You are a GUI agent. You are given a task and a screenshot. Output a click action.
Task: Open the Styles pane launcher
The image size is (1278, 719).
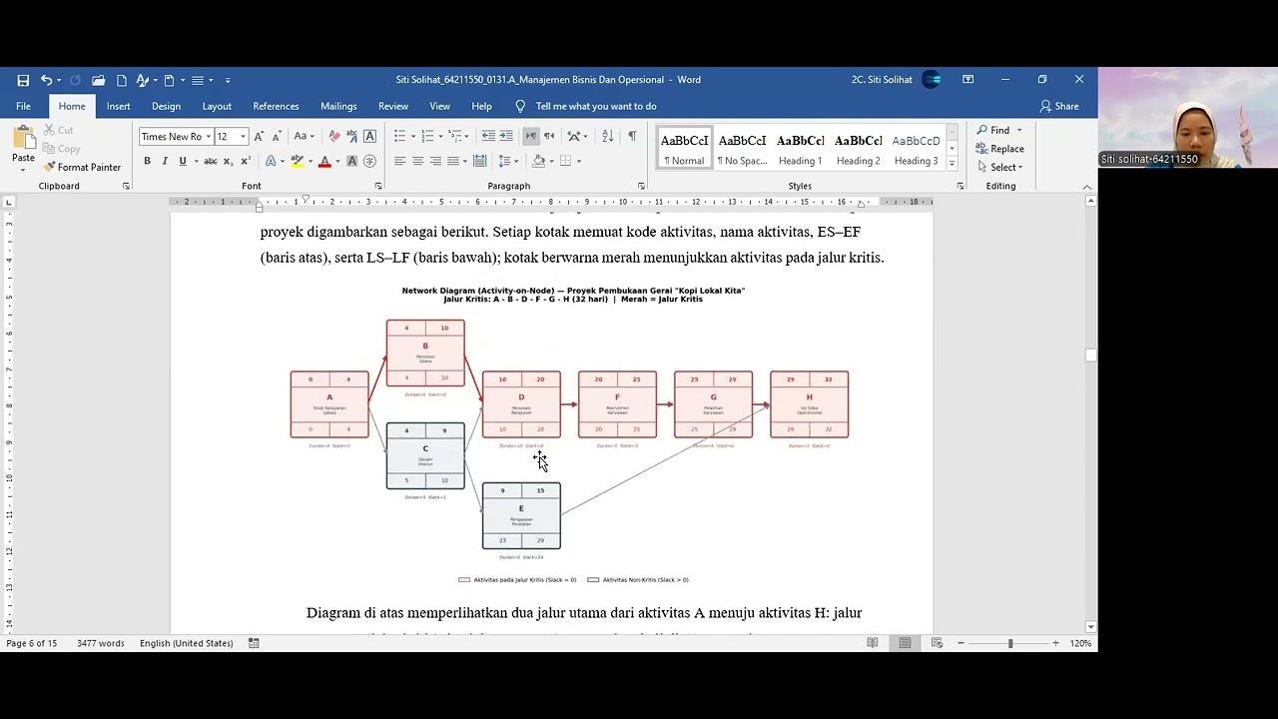pyautogui.click(x=960, y=186)
